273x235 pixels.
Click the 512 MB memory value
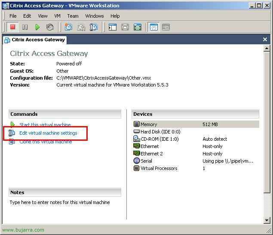(210, 124)
